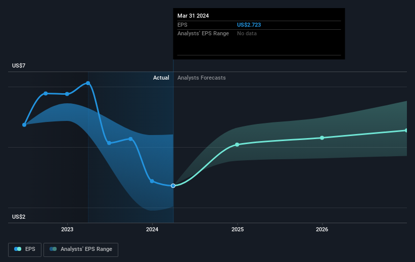
Task: Select the EPS point at the 2024 axis mark
Action: (x=152, y=181)
